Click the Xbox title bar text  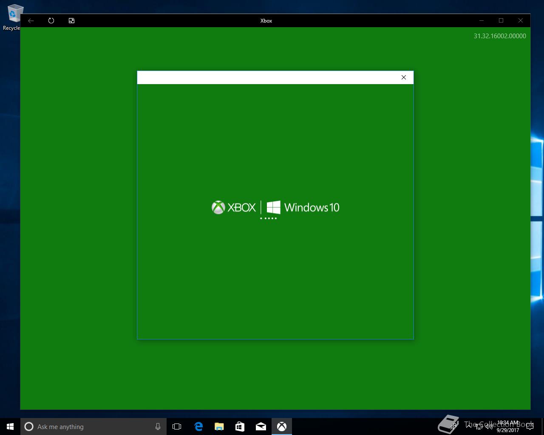click(266, 20)
